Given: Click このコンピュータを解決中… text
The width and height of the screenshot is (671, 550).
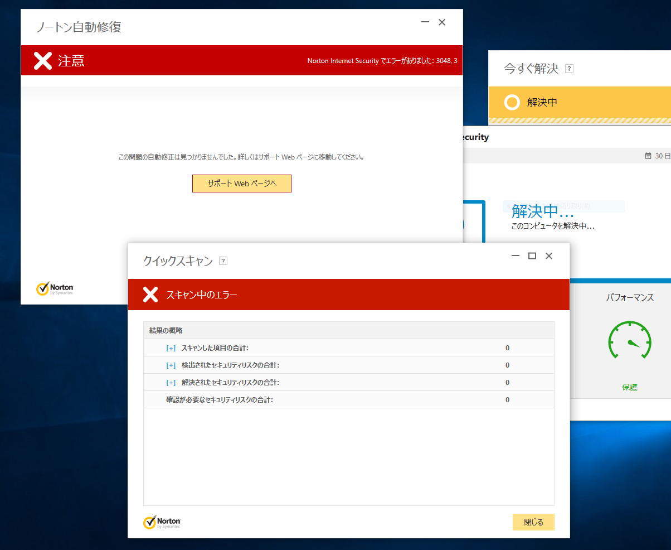Looking at the screenshot, I should 553,226.
